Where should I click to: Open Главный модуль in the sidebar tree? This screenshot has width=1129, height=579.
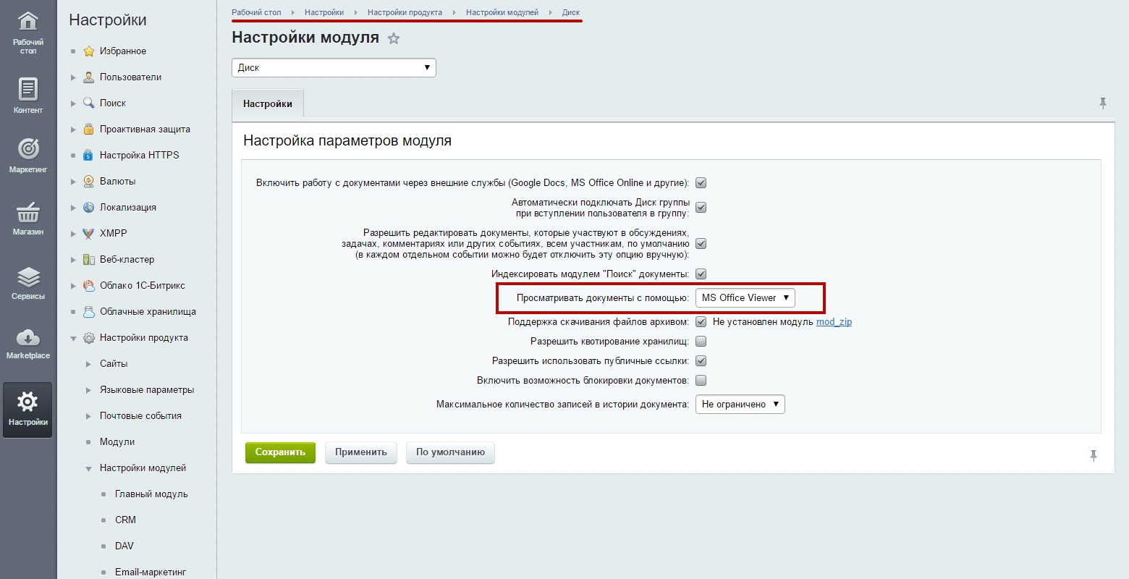tap(151, 494)
